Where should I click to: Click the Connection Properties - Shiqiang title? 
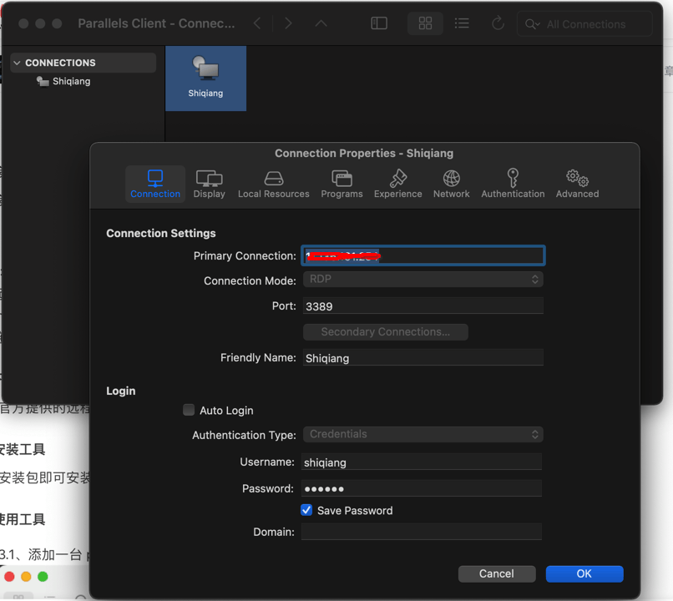coord(364,153)
